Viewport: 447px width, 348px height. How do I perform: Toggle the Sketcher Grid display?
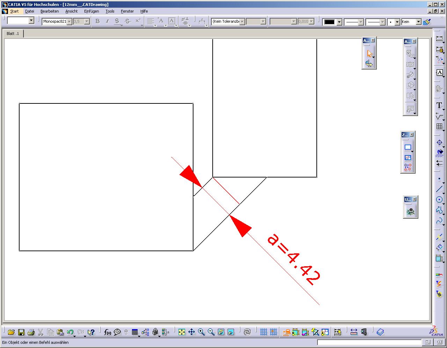pyautogui.click(x=264, y=332)
